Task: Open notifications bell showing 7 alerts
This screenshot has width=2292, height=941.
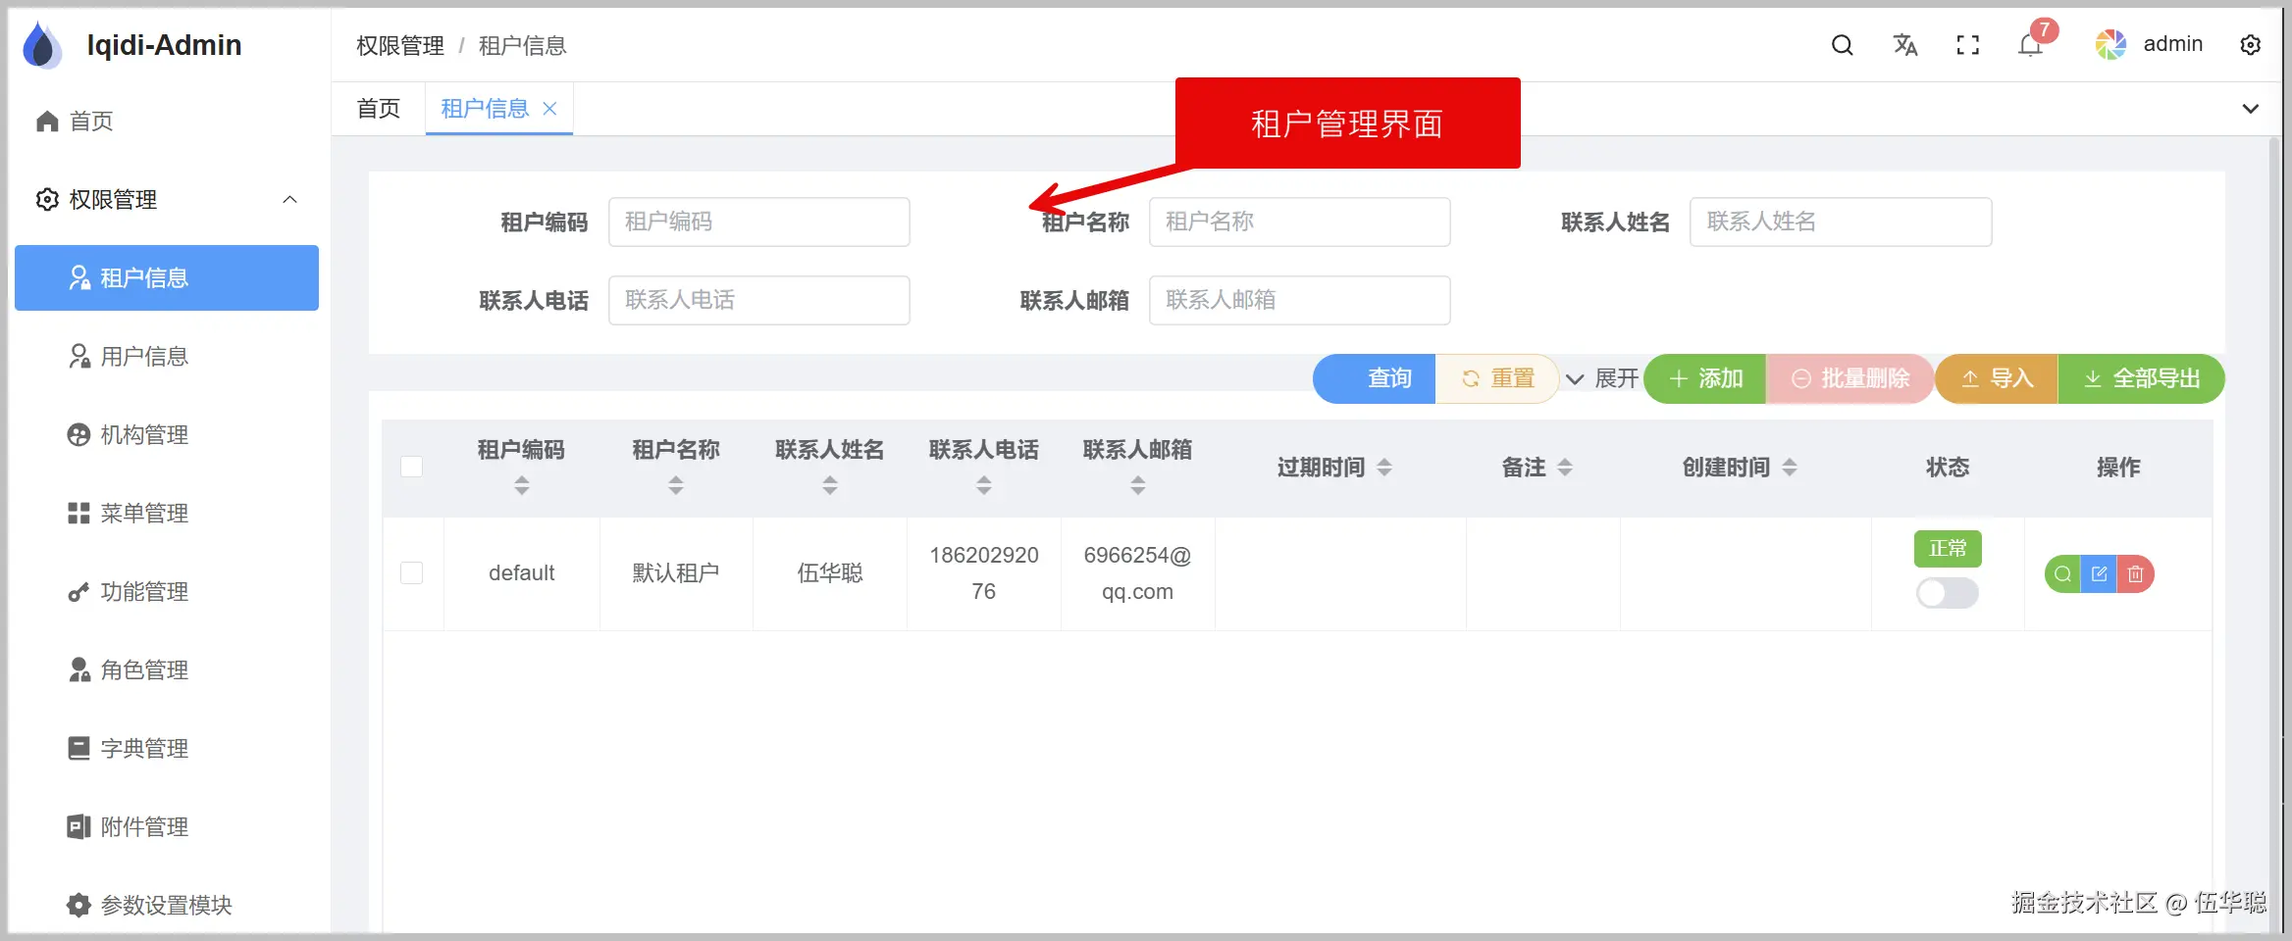Action: 2028,44
